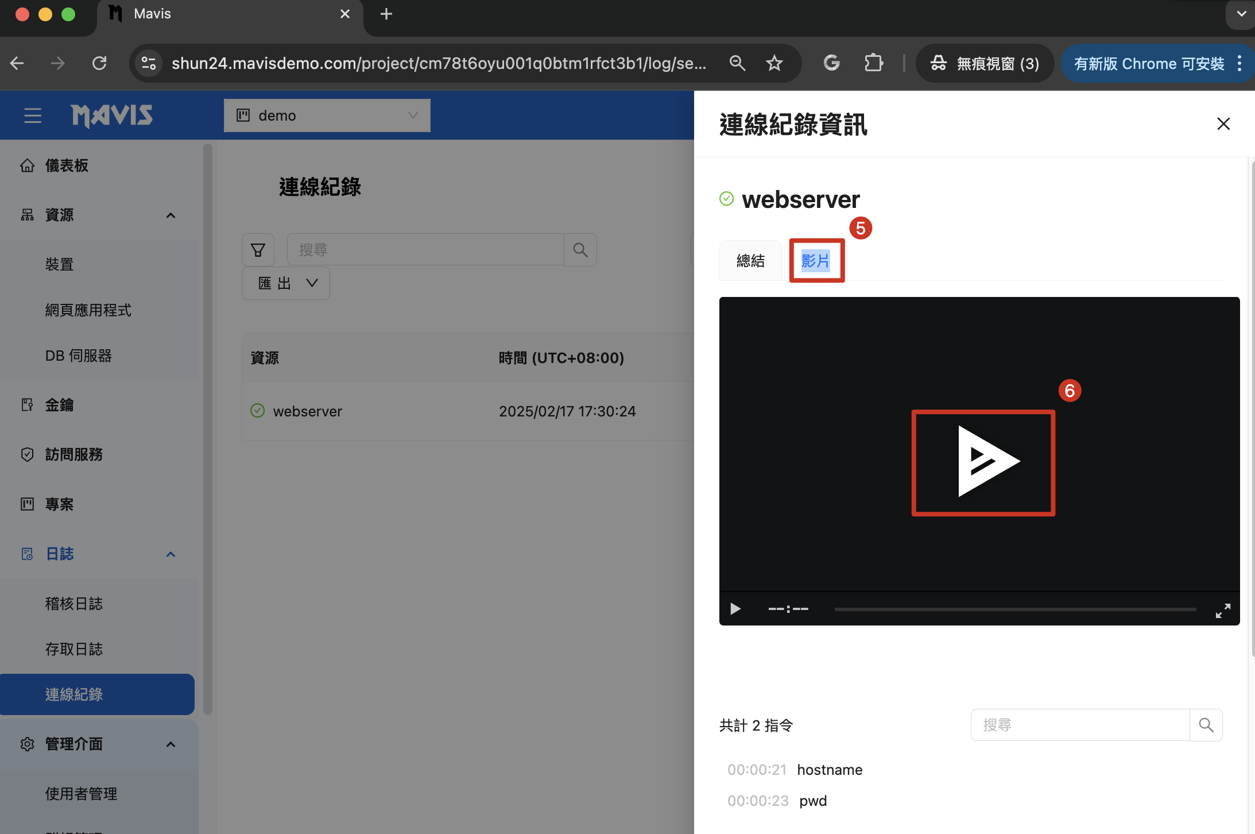
Task: Click the hamburger menu icon
Action: [x=33, y=115]
